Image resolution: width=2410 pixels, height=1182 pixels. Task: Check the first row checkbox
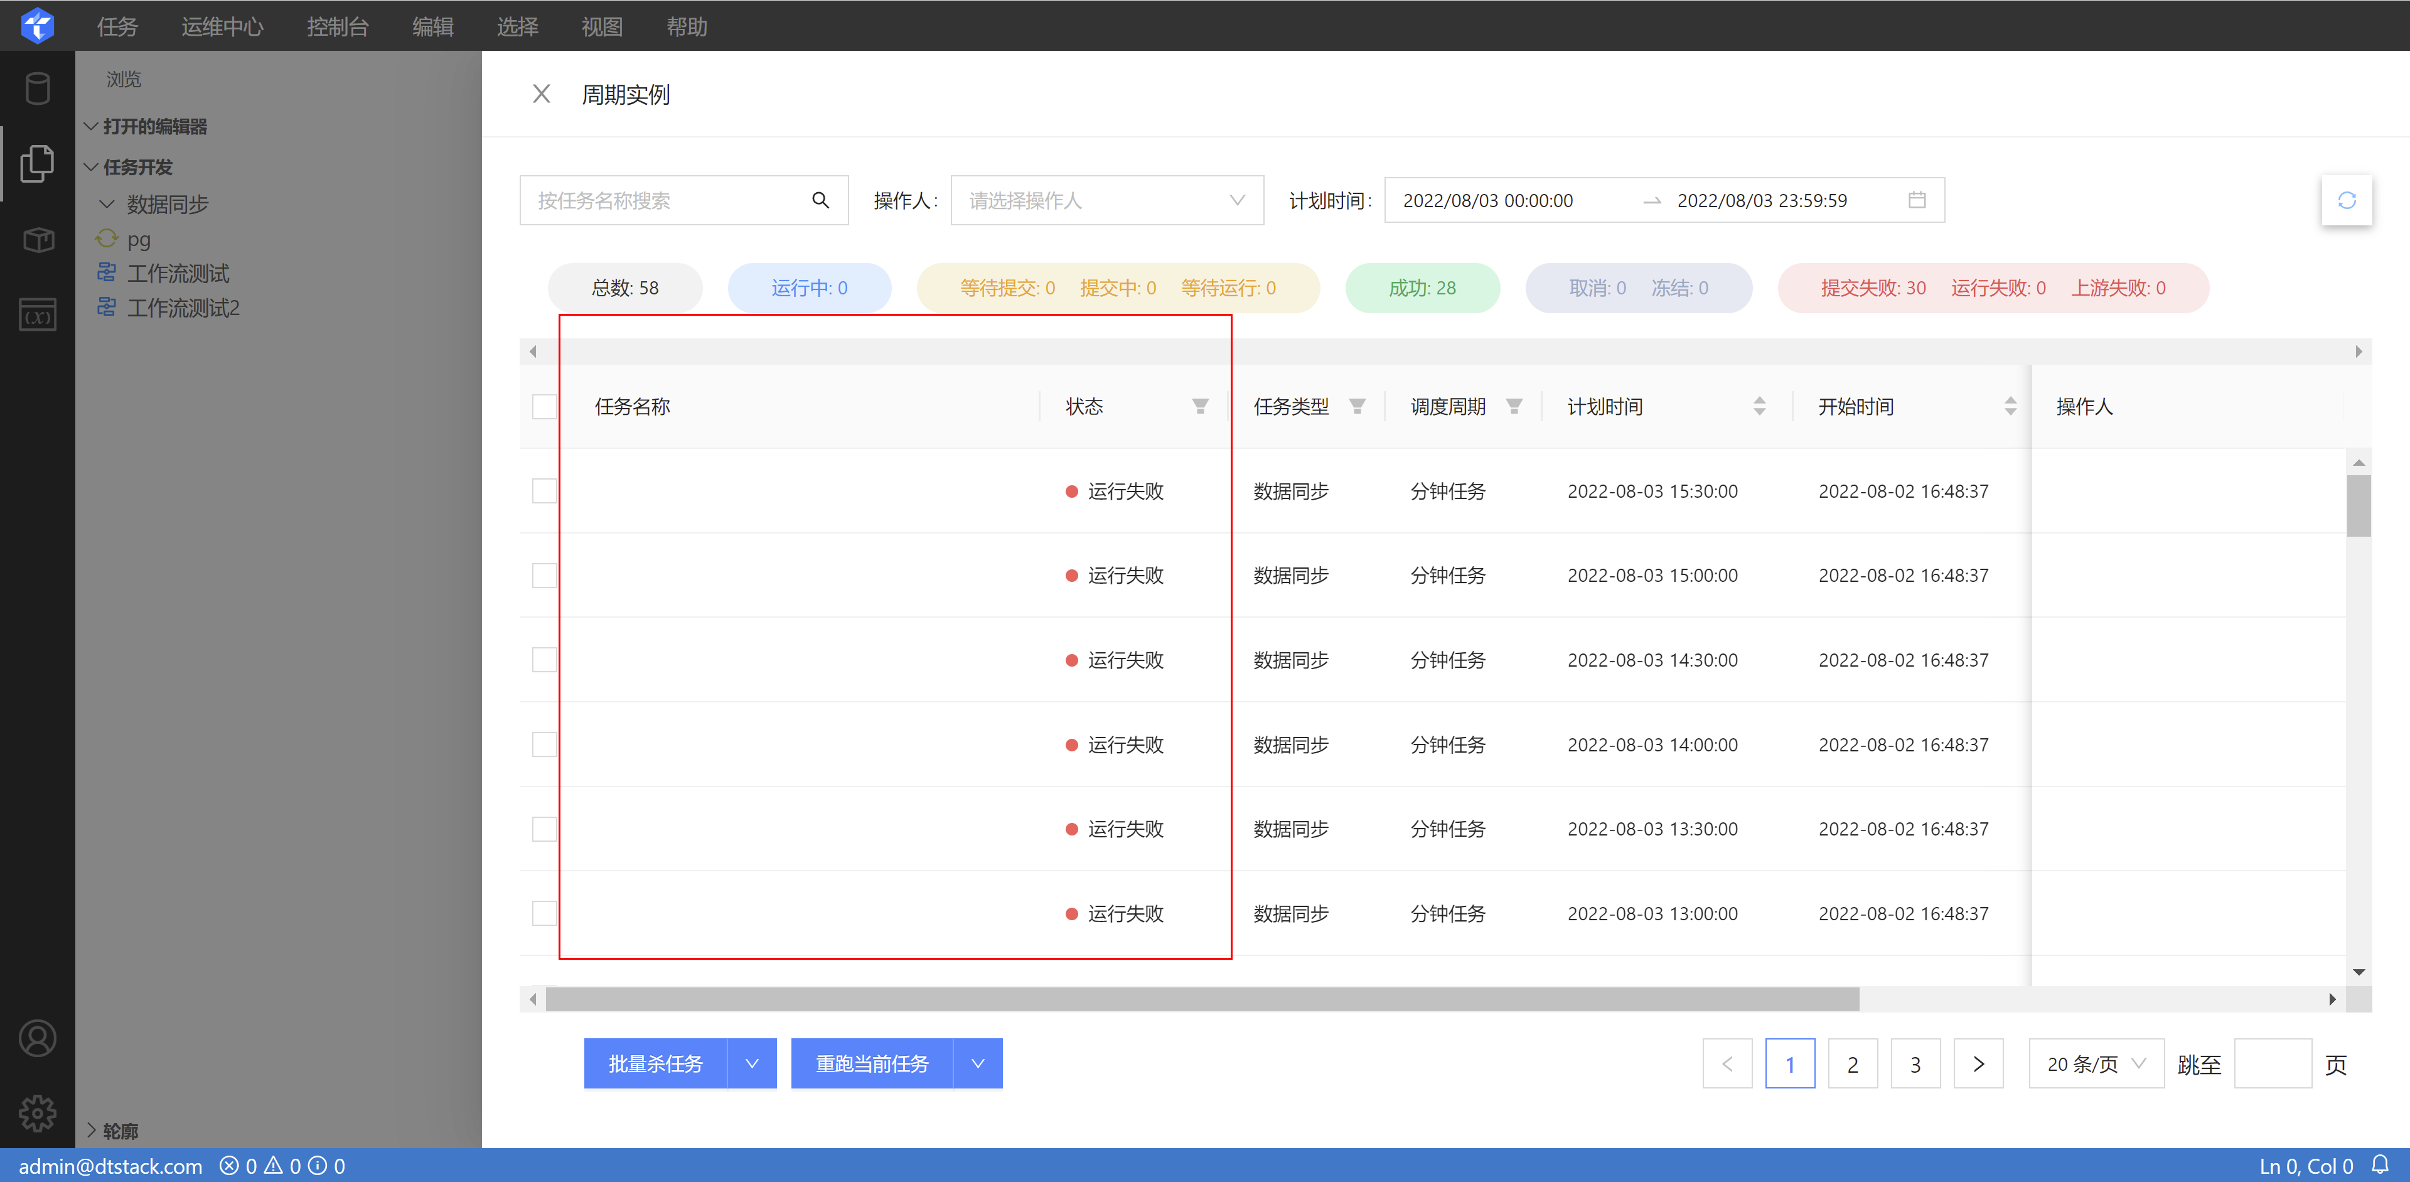click(x=544, y=492)
